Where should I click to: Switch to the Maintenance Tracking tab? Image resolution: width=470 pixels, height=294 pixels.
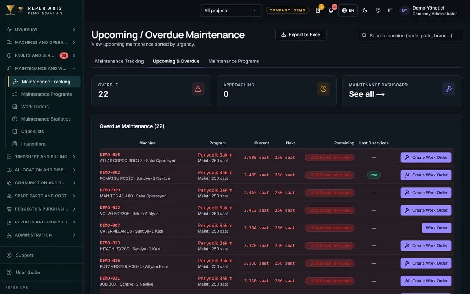(119, 61)
